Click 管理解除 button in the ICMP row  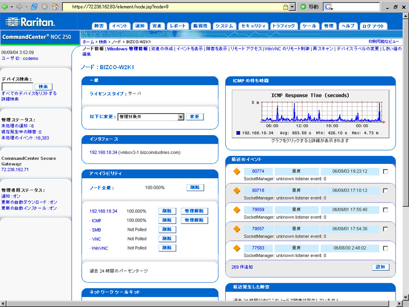pyautogui.click(x=194, y=220)
